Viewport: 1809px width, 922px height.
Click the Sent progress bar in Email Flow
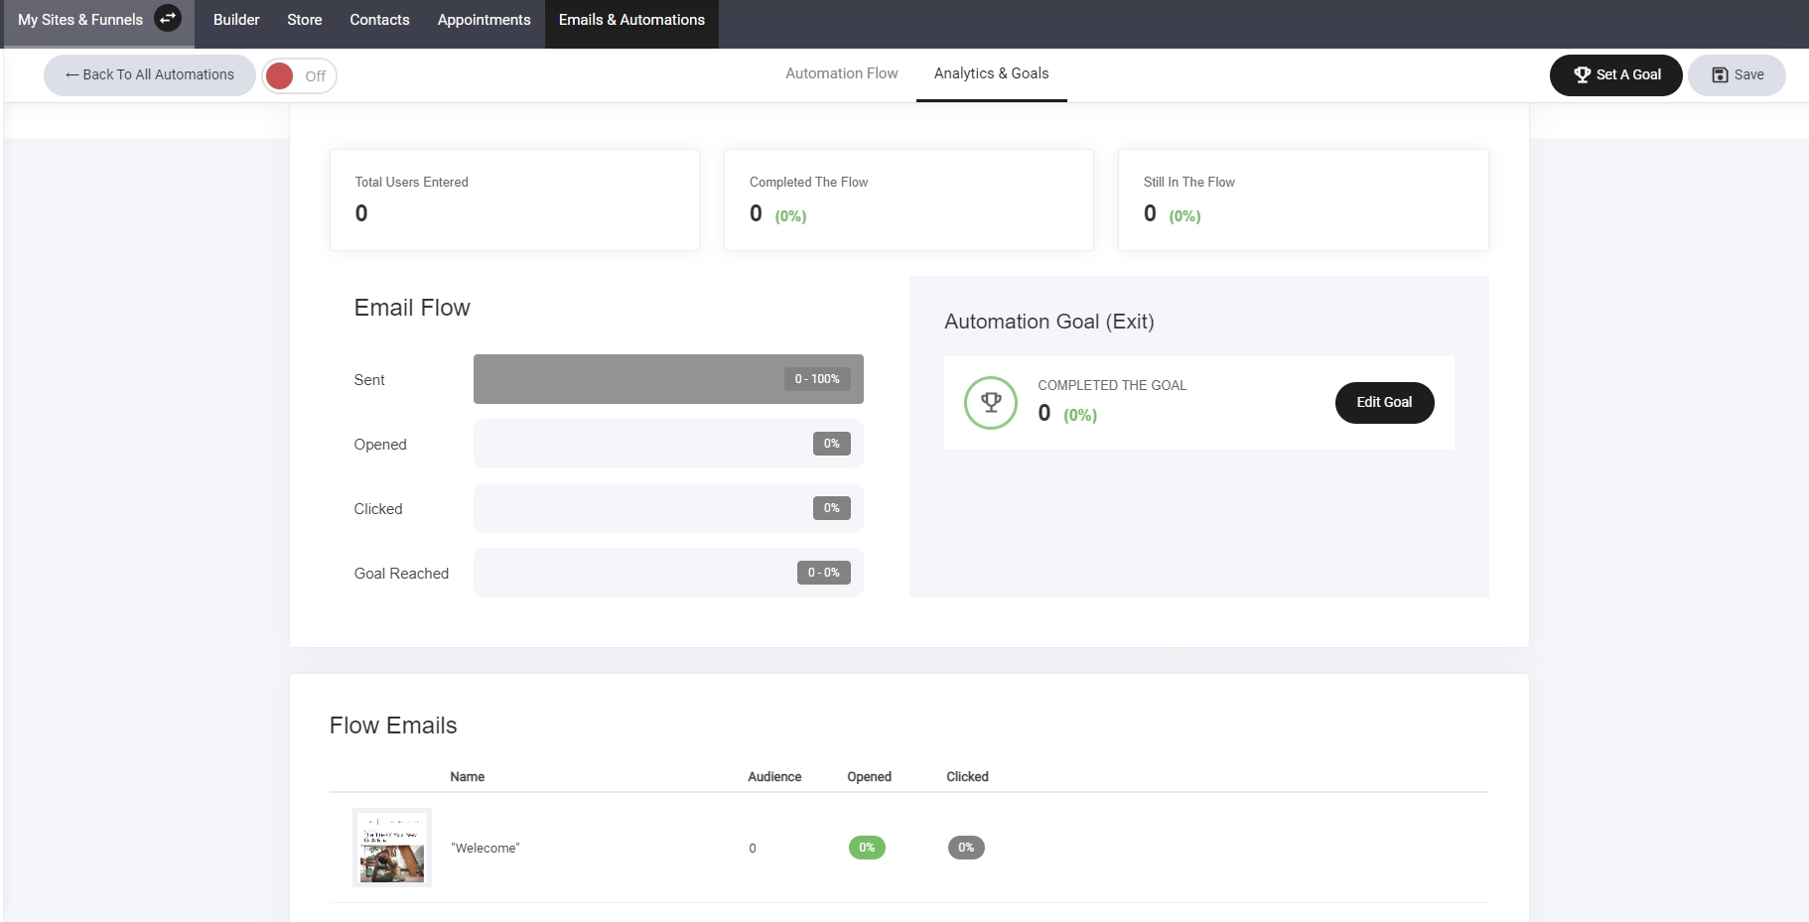click(x=667, y=379)
